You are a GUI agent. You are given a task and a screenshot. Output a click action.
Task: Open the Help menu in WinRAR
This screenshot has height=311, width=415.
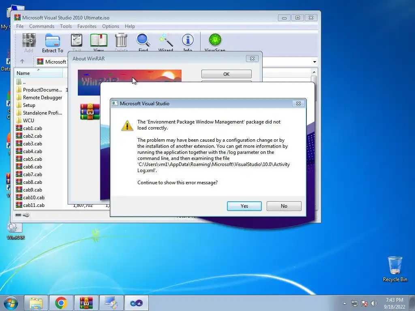pos(130,26)
